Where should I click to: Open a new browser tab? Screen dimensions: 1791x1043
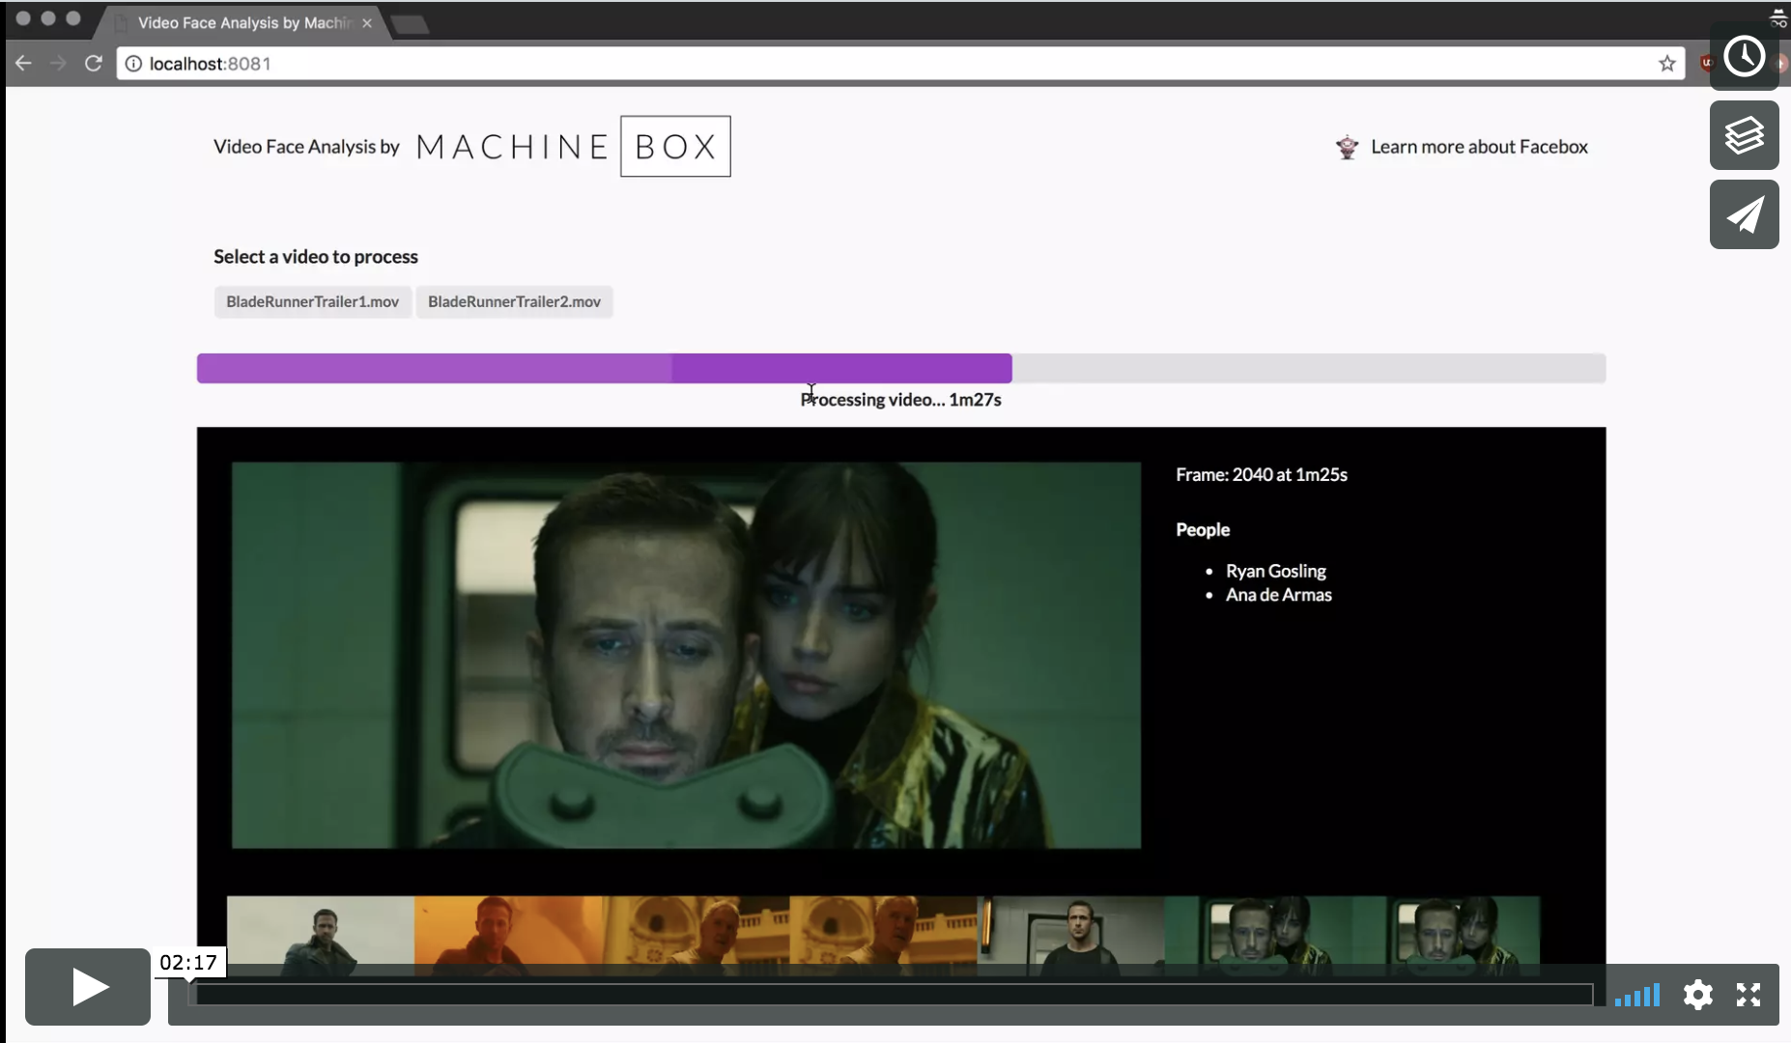(x=410, y=24)
